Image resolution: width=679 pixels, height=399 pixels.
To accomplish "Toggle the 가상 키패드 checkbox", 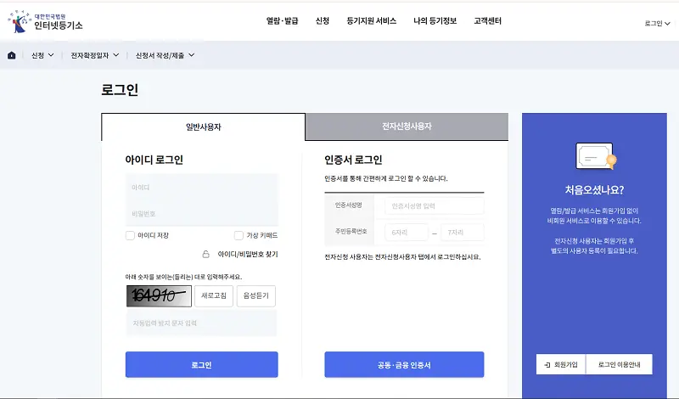I will pyautogui.click(x=238, y=235).
